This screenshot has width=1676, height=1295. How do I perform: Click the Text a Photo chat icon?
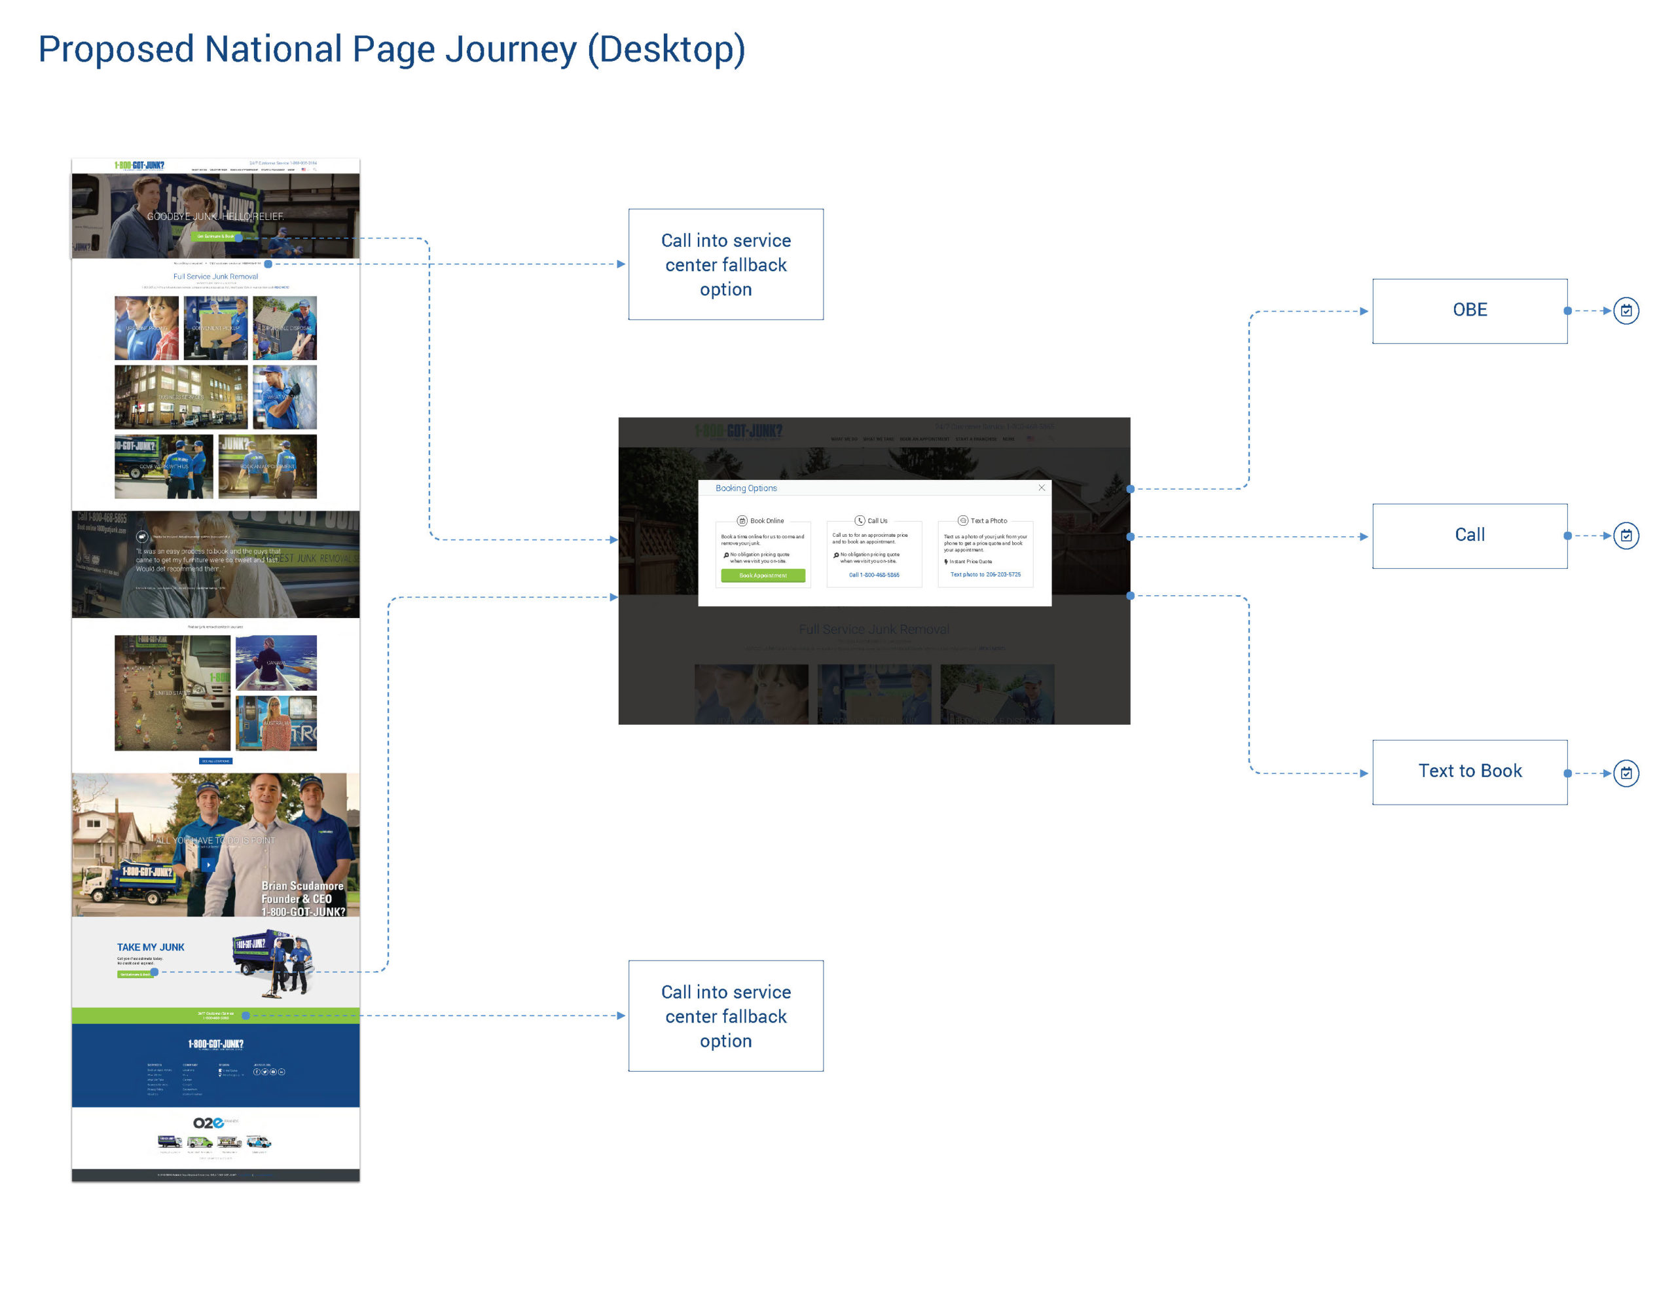[962, 520]
